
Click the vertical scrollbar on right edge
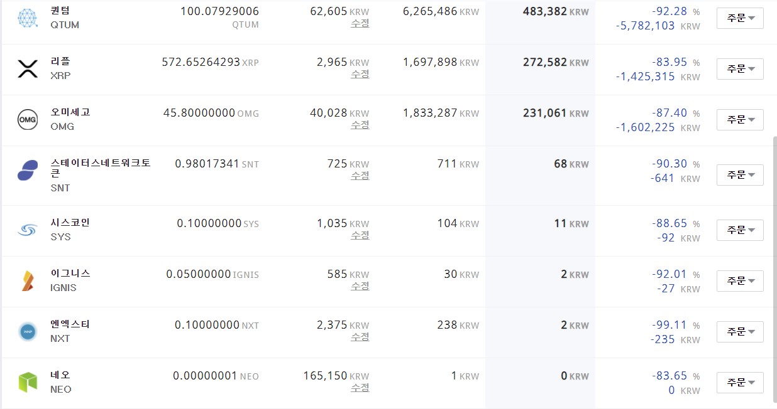click(x=774, y=268)
